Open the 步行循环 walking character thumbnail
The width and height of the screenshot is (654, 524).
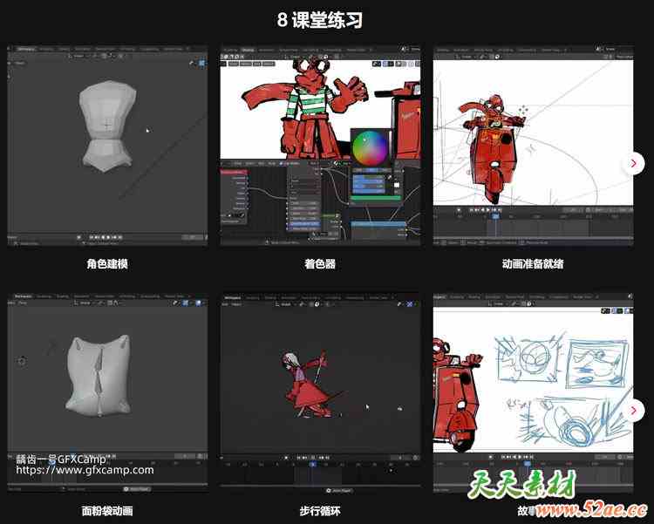(x=320, y=392)
